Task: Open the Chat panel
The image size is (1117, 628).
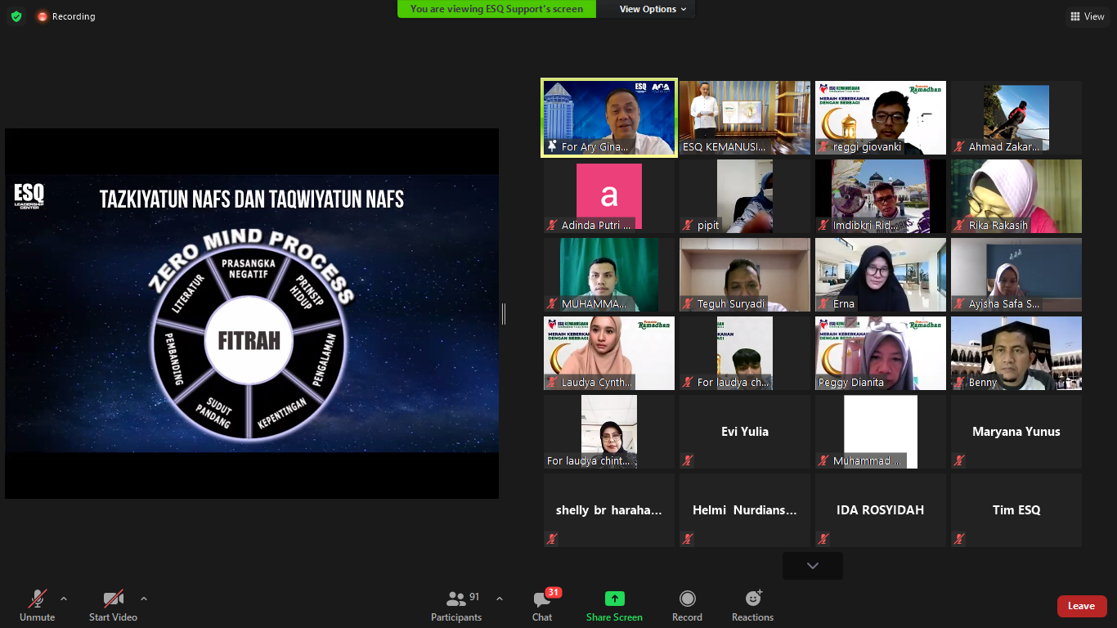Action: (541, 606)
